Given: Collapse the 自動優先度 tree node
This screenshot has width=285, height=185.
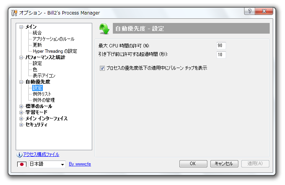Looking at the screenshot, I should [x=21, y=82].
